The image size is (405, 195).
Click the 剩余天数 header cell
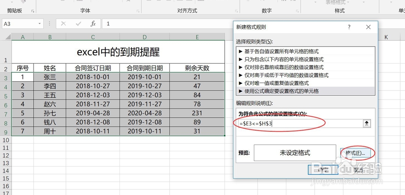click(x=197, y=68)
